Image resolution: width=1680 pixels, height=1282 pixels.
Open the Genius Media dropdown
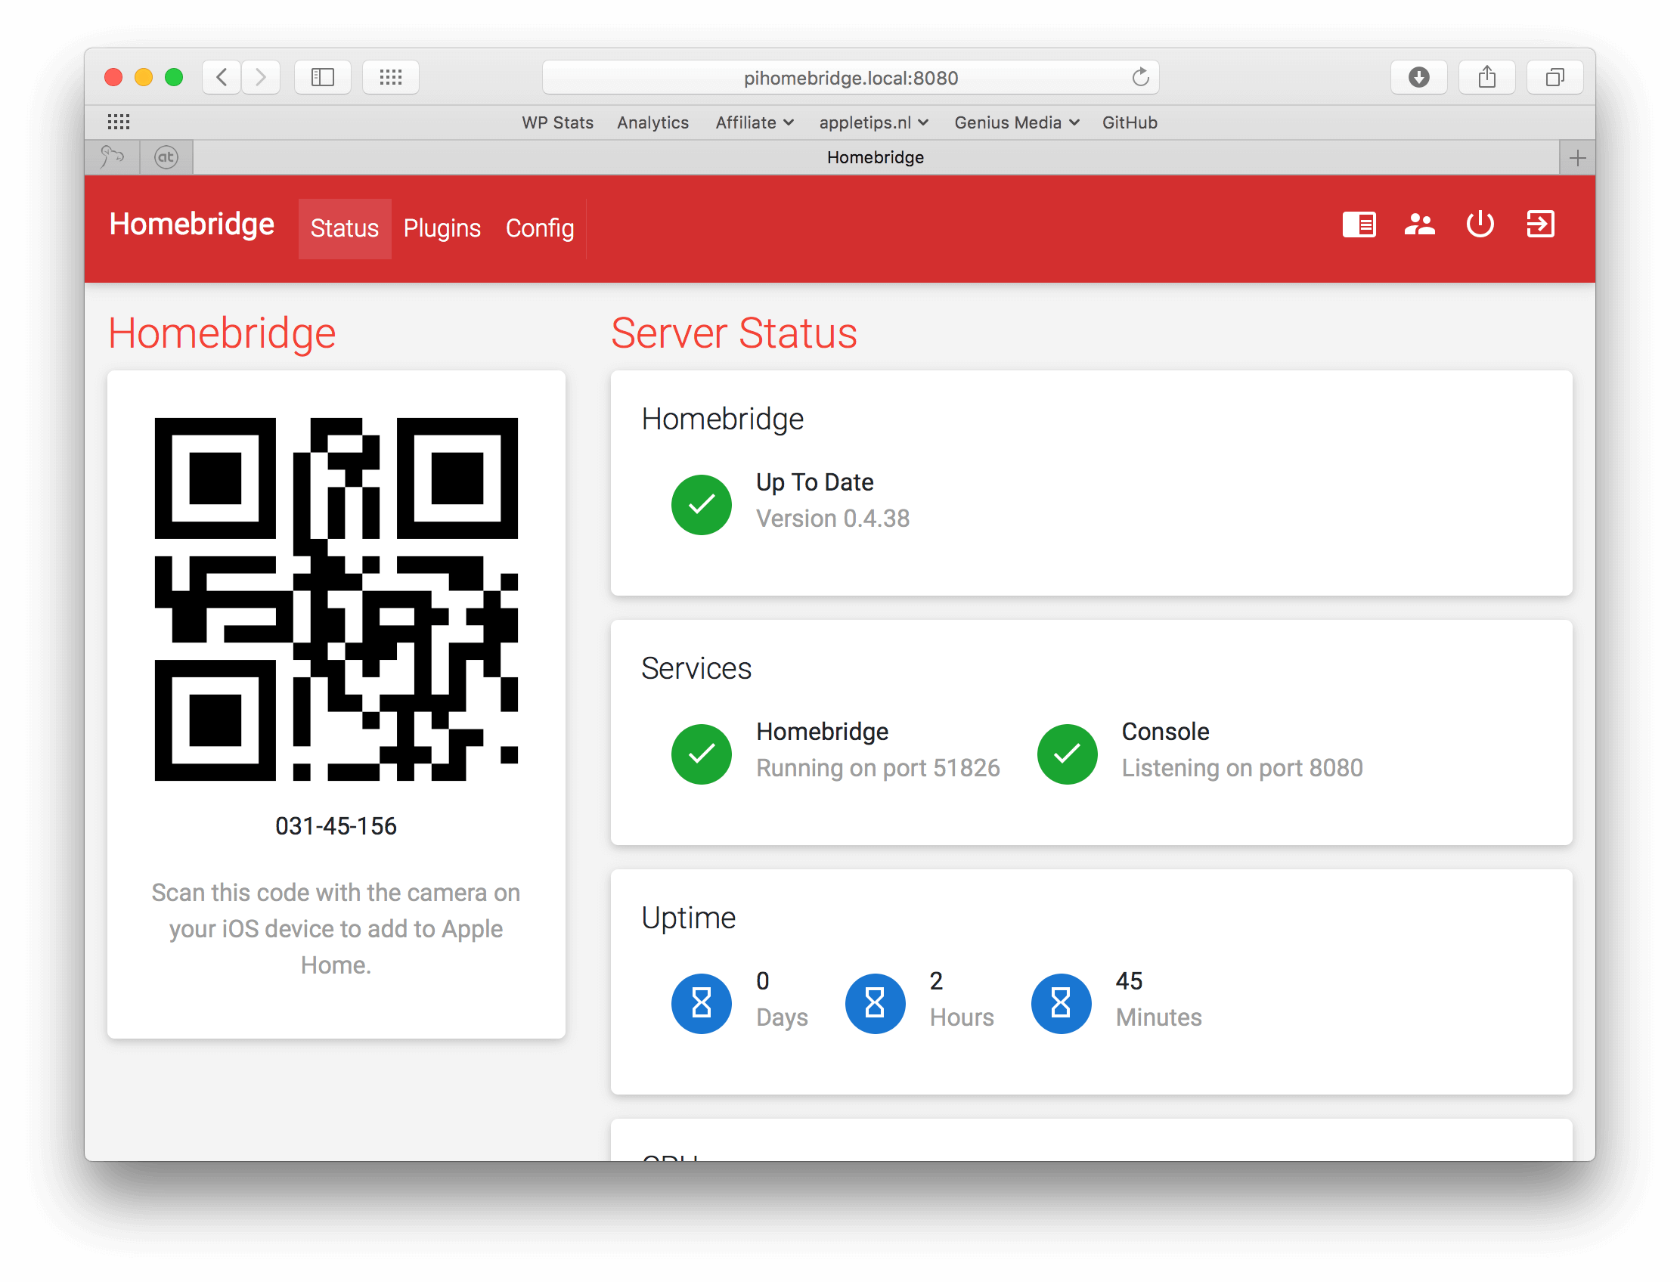tap(1015, 122)
